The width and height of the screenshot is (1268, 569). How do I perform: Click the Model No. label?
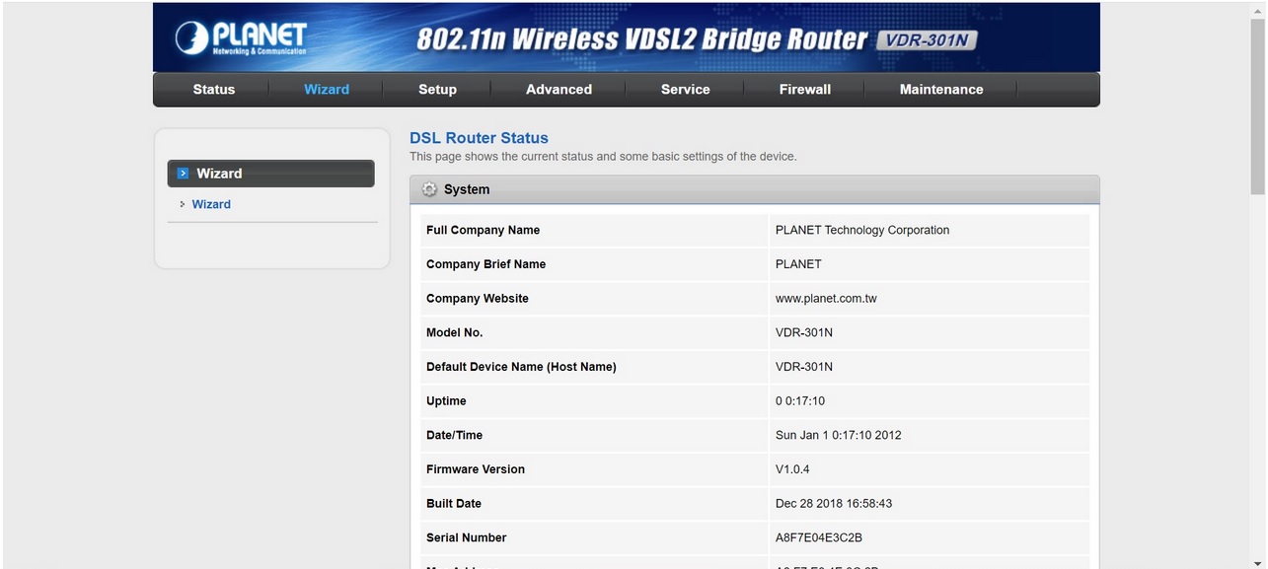pos(454,332)
